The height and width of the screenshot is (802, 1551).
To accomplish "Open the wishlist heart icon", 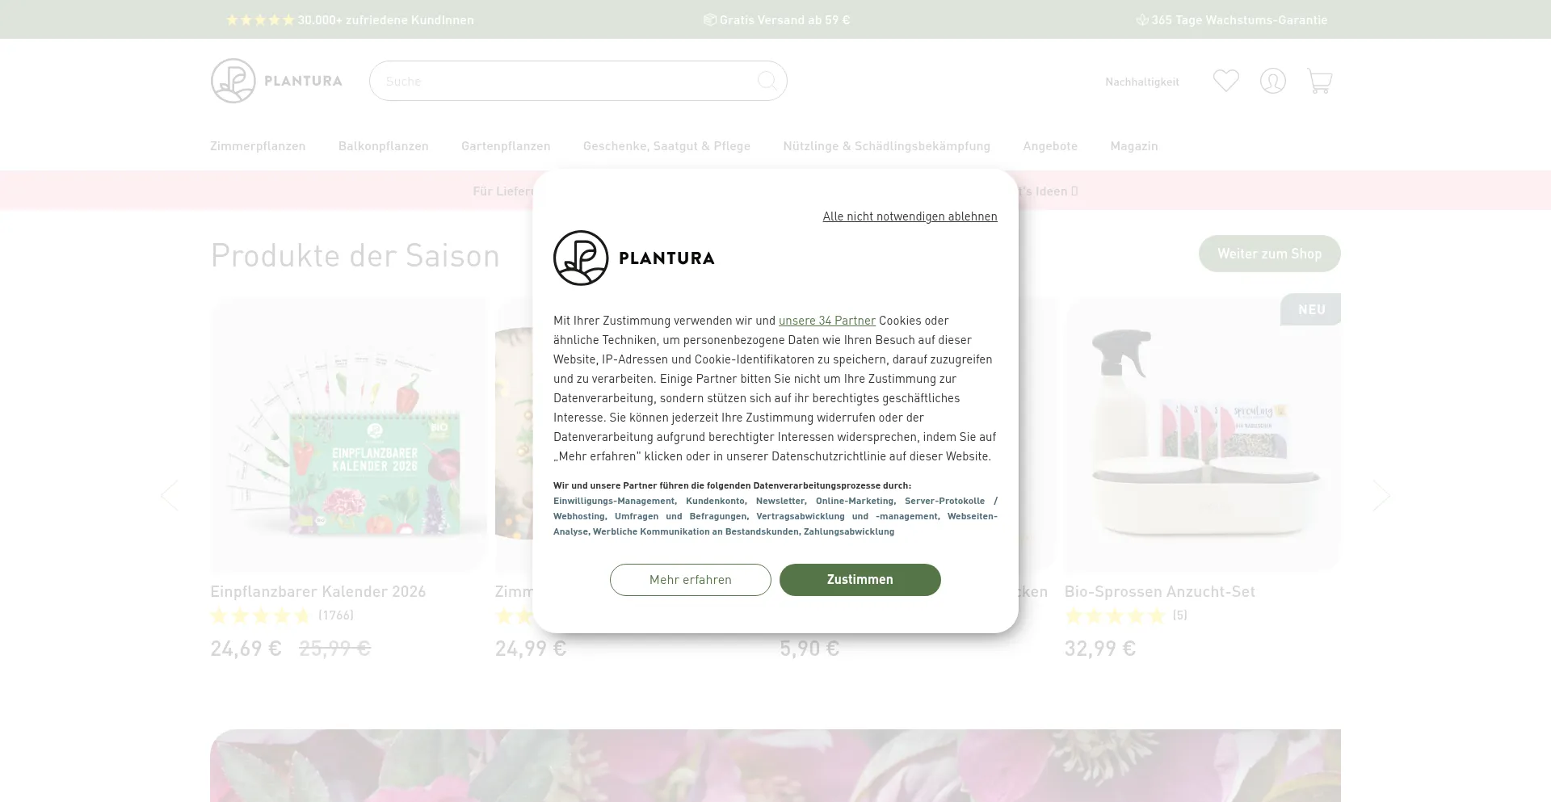I will pyautogui.click(x=1225, y=81).
